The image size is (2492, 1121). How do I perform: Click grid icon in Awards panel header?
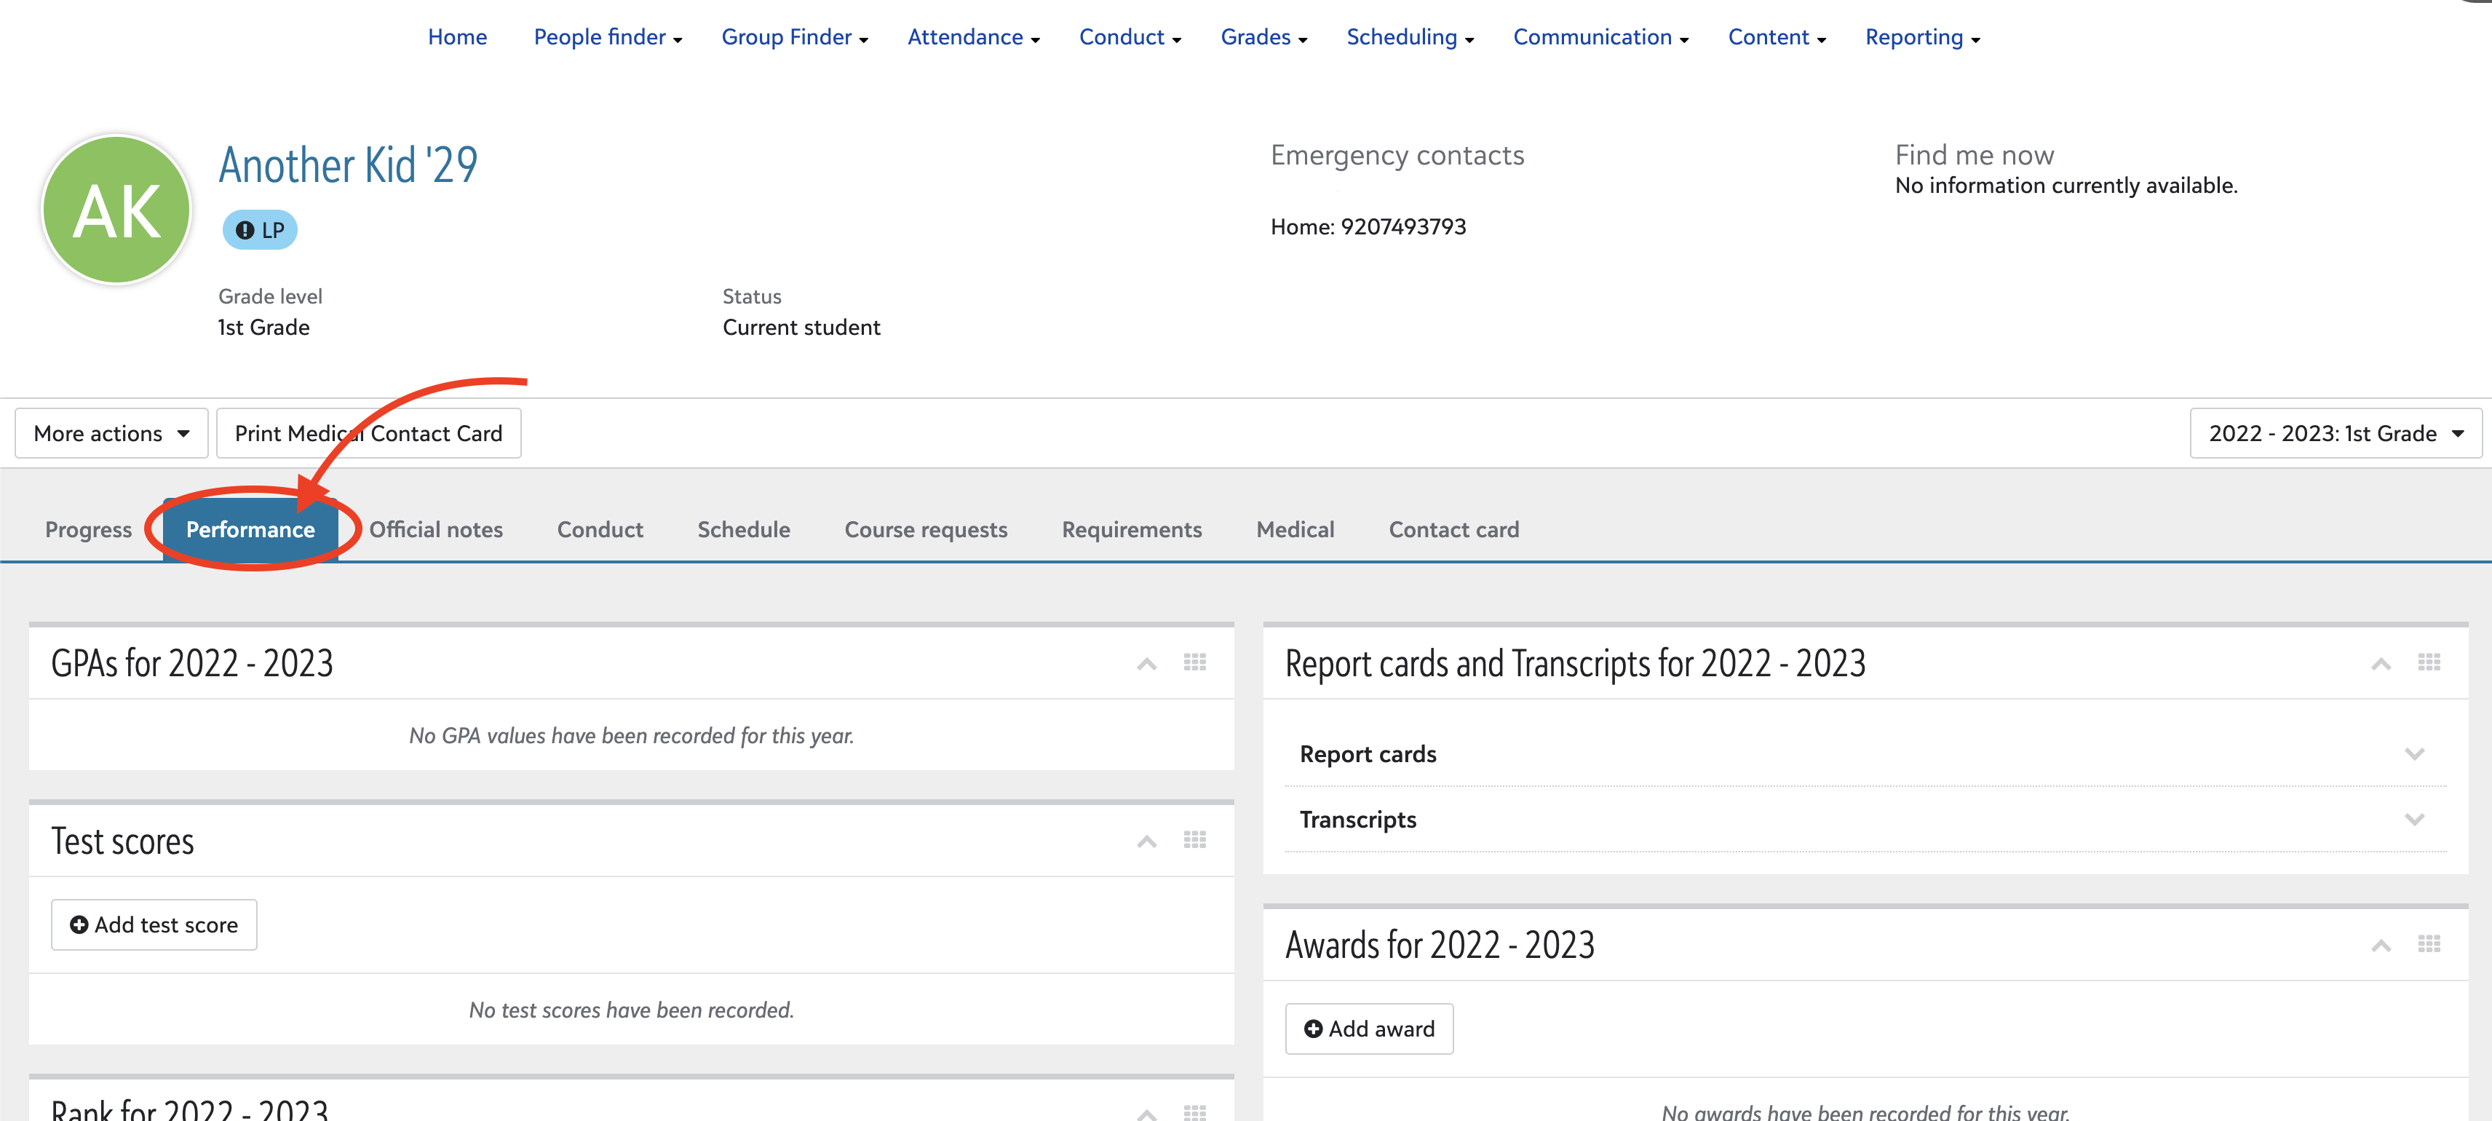(x=2428, y=944)
